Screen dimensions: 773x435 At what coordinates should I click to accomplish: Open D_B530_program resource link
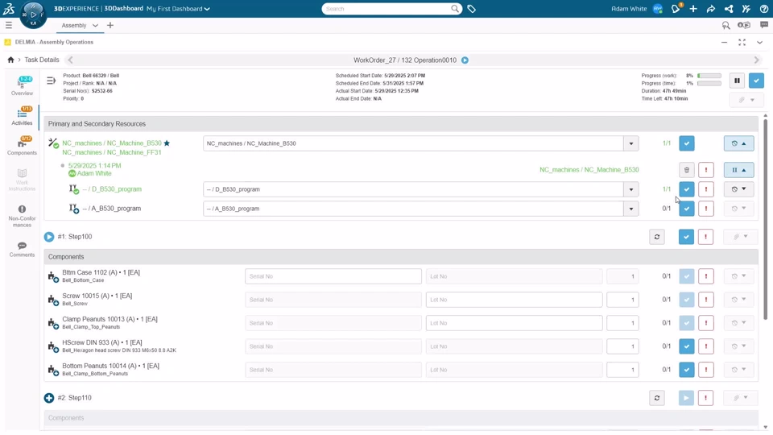(x=112, y=189)
